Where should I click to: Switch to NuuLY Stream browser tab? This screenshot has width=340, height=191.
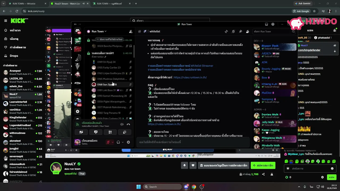pos(69,4)
